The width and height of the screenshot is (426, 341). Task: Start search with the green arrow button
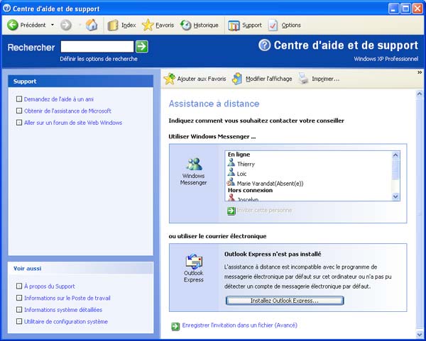coord(142,46)
